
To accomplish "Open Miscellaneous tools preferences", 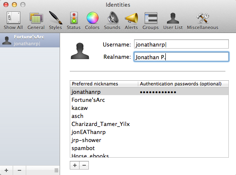I will coord(203,21).
